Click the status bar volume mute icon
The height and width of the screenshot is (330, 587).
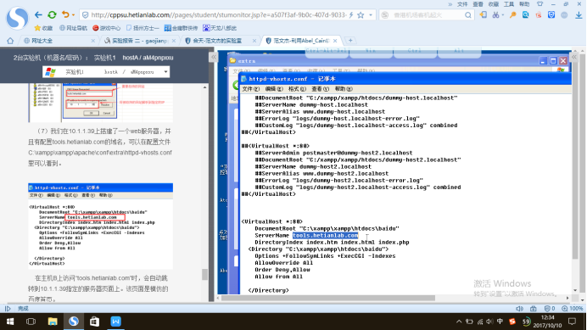519,309
